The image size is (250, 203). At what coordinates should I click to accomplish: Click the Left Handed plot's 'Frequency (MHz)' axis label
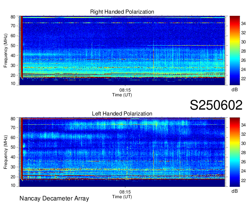[6, 152]
